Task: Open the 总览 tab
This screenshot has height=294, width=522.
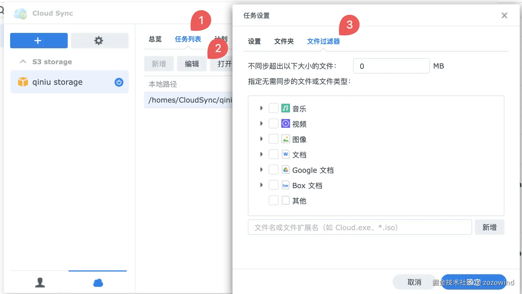Action: pyautogui.click(x=155, y=39)
